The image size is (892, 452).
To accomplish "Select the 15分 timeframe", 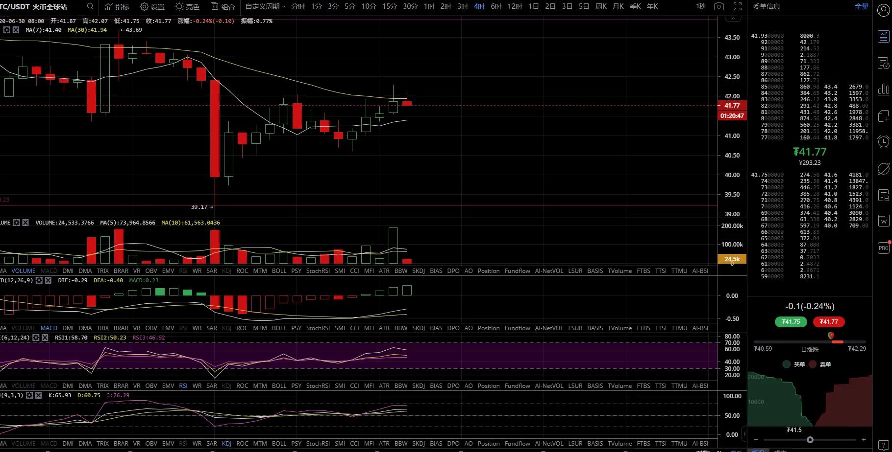I will (x=389, y=6).
